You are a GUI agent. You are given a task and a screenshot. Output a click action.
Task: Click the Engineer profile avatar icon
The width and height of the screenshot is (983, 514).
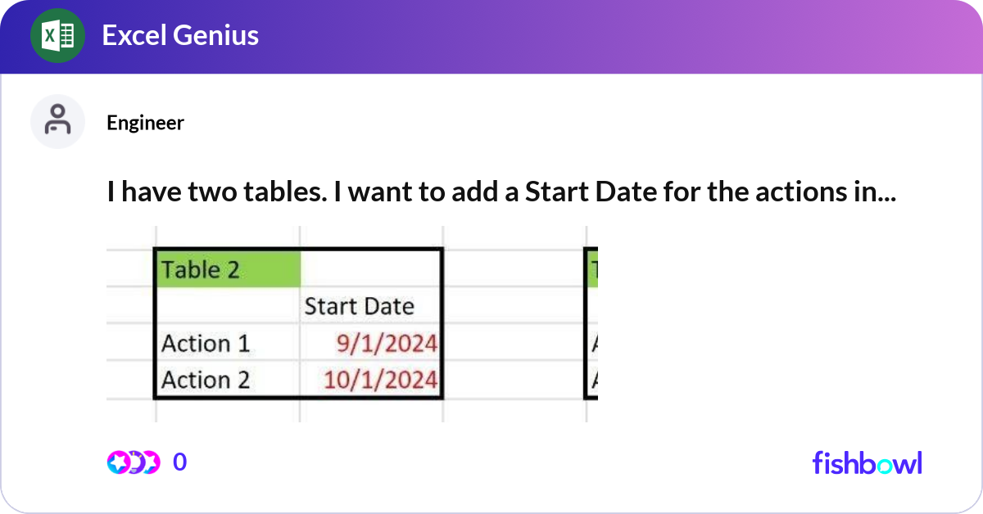click(57, 120)
